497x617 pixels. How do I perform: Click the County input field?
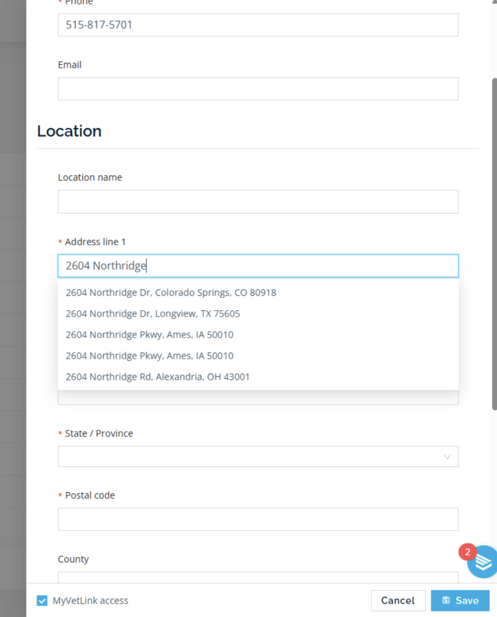[258, 577]
